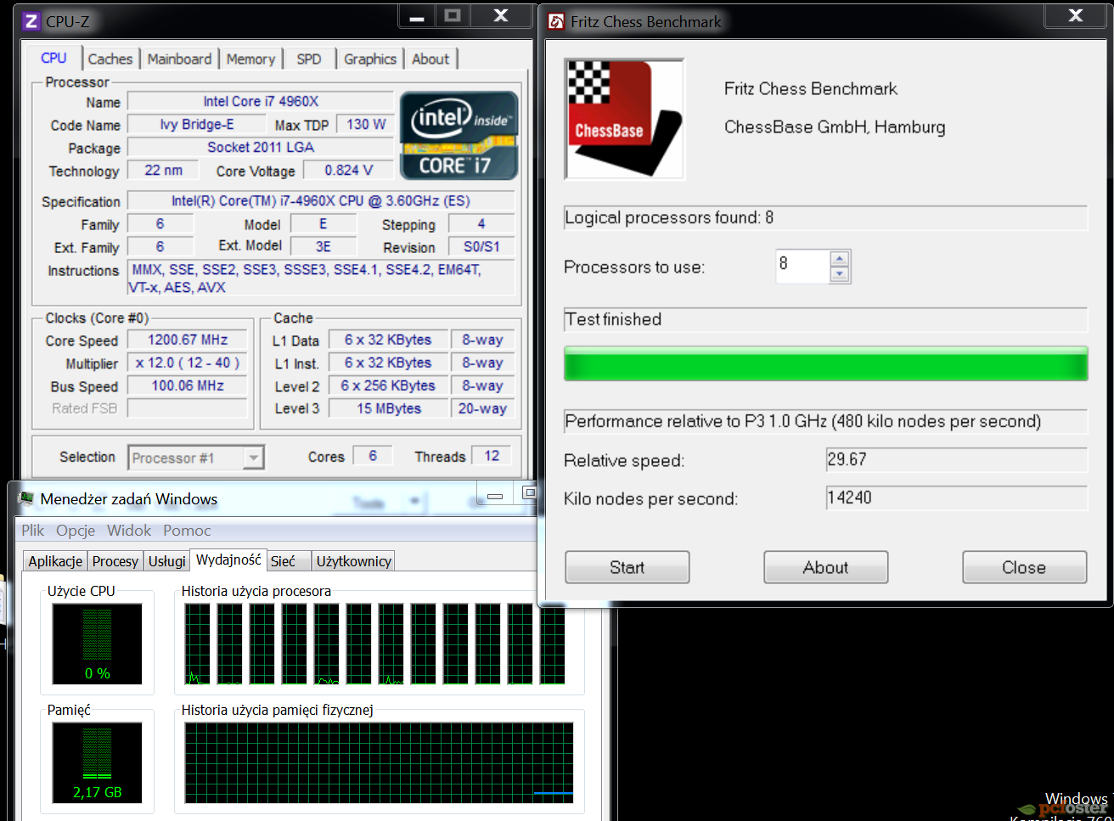Open the Opcje menu in Task Manager
1114x821 pixels.
tap(76, 531)
